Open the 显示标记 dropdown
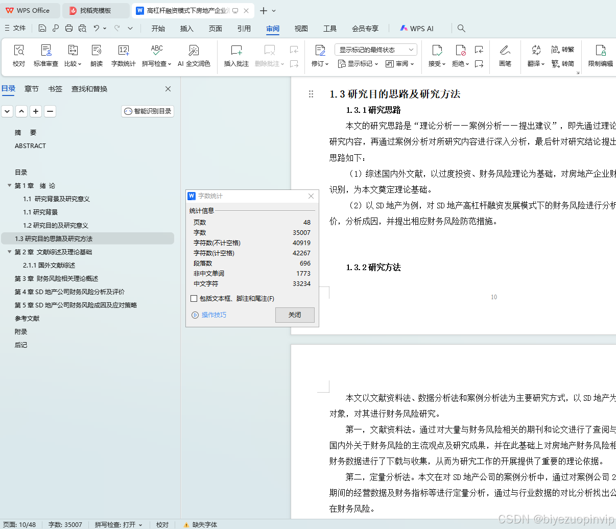 [x=358, y=64]
